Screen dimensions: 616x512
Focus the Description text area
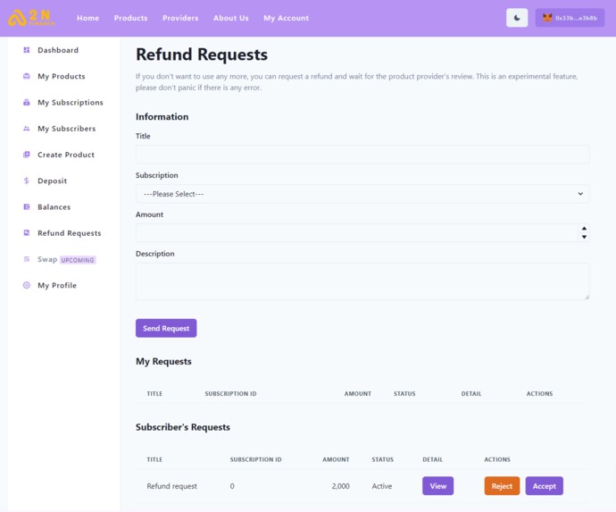(x=362, y=281)
